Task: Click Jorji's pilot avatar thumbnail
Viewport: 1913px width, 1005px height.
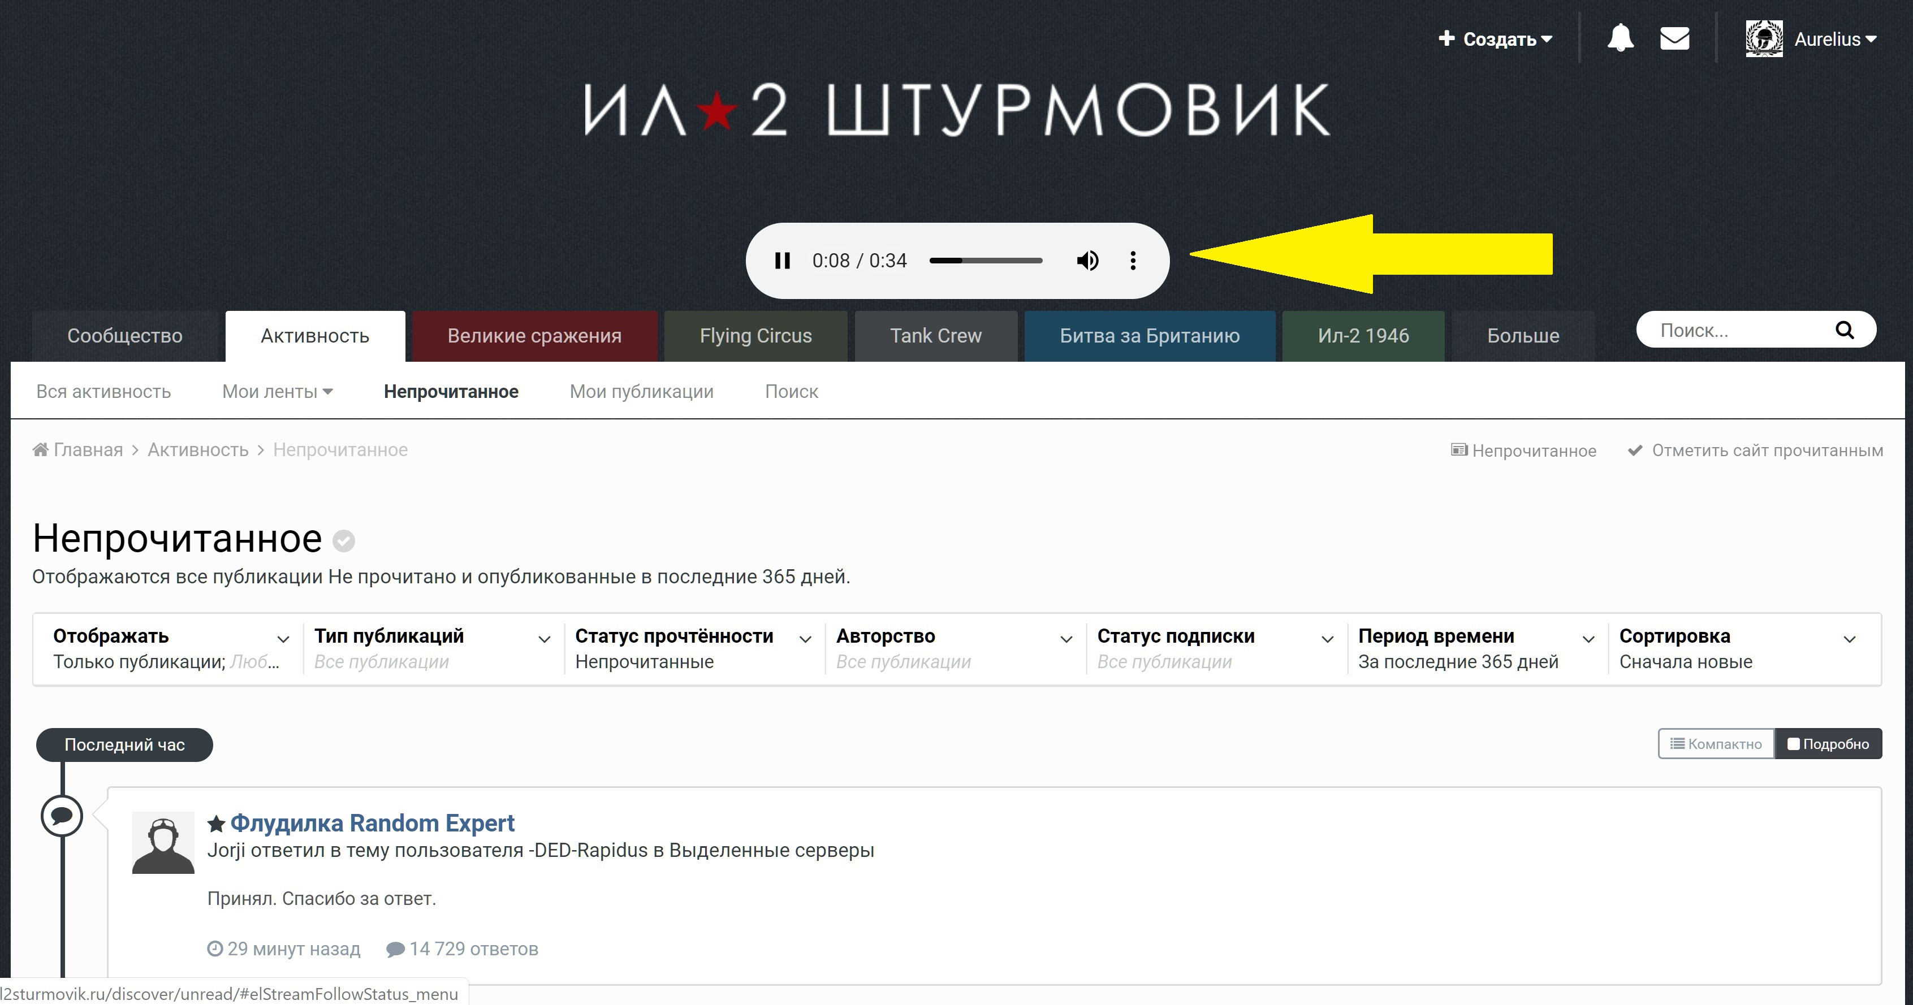Action: pos(163,842)
